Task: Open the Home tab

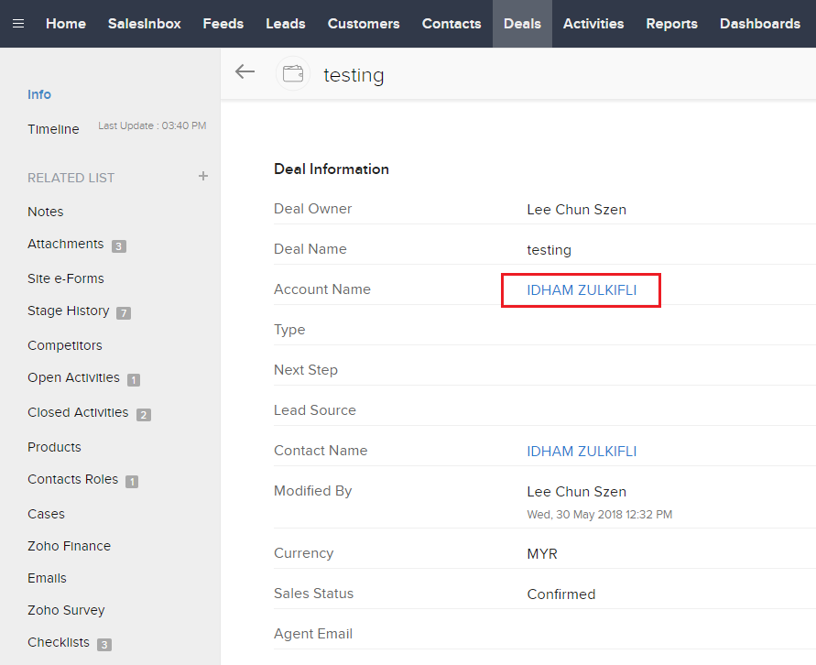Action: coord(66,24)
